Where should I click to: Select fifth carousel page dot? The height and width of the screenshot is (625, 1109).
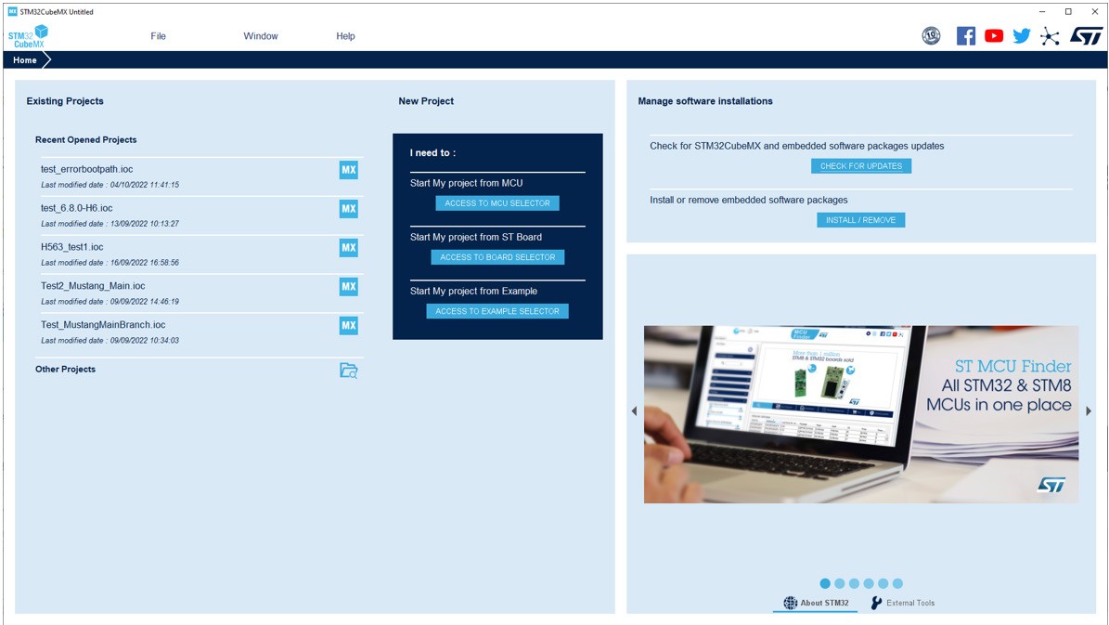point(883,584)
